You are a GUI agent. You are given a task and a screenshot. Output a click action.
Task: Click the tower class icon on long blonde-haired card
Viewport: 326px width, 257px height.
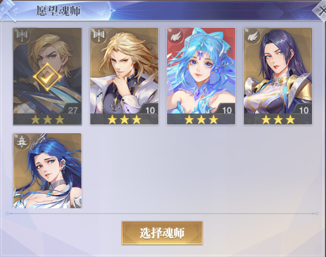[98, 35]
